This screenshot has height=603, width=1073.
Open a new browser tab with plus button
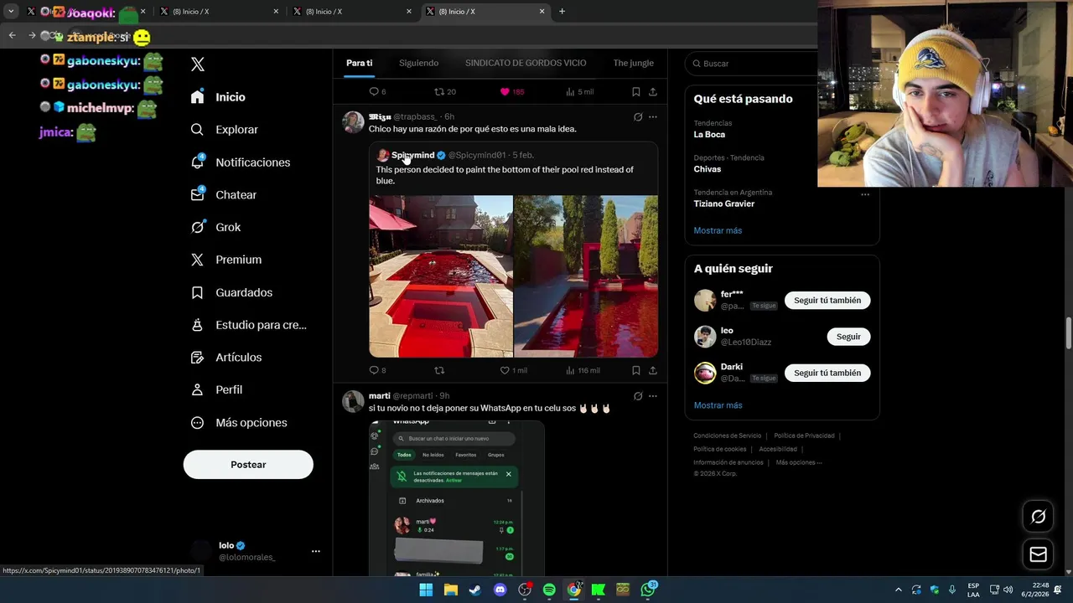[x=562, y=12]
